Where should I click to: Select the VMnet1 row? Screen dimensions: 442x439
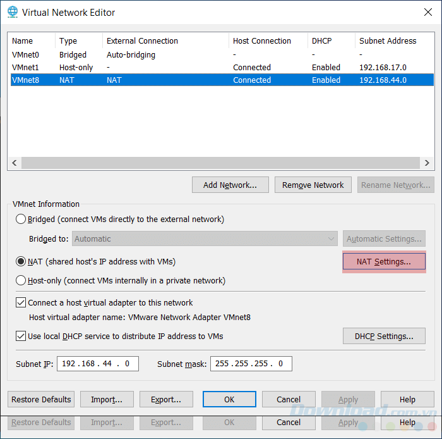coord(222,67)
